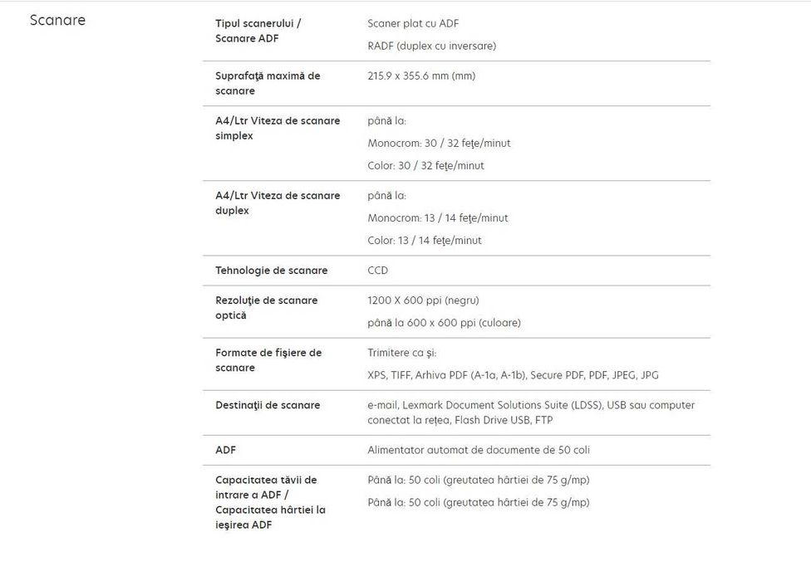Click the file formats list starting with XPS
Screen dimensions: 811x581
coord(513,375)
